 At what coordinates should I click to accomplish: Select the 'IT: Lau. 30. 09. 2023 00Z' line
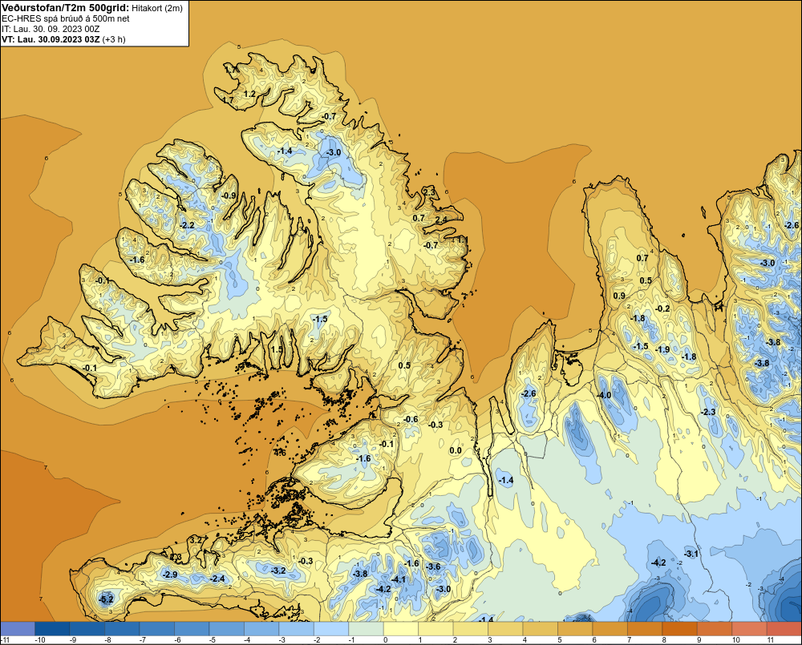click(51, 29)
